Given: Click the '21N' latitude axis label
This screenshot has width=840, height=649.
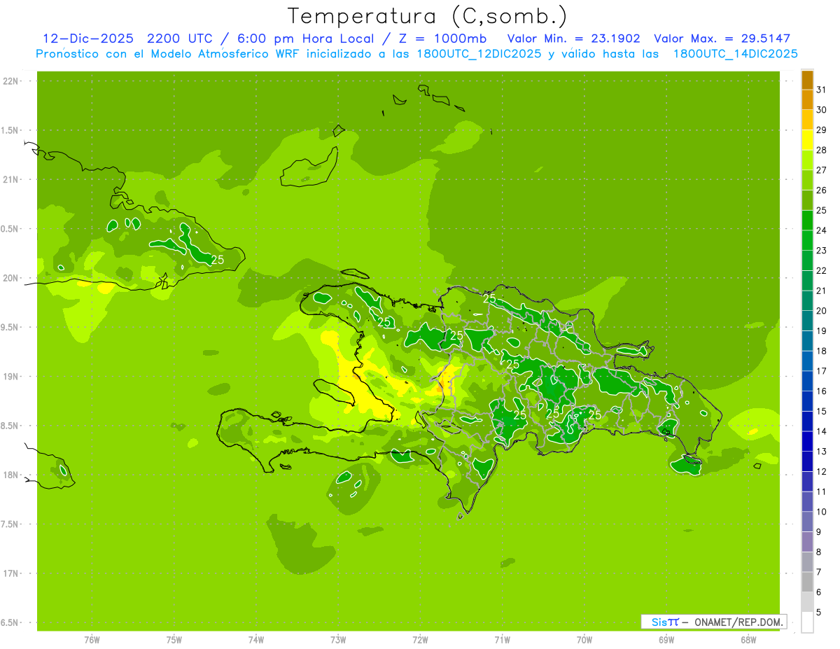Looking at the screenshot, I should coord(10,179).
